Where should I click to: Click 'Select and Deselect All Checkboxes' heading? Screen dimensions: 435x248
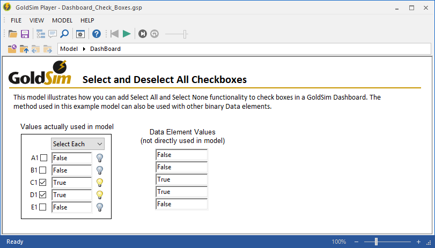coord(165,79)
